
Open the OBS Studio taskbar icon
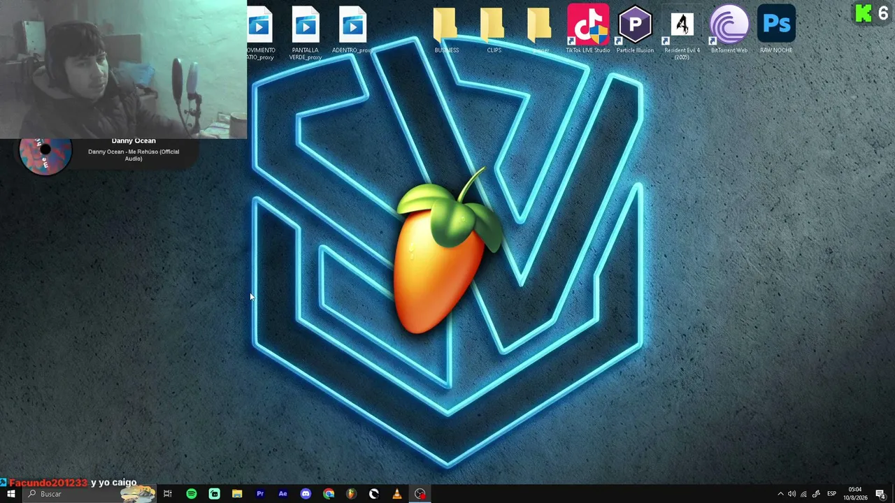pyautogui.click(x=420, y=494)
